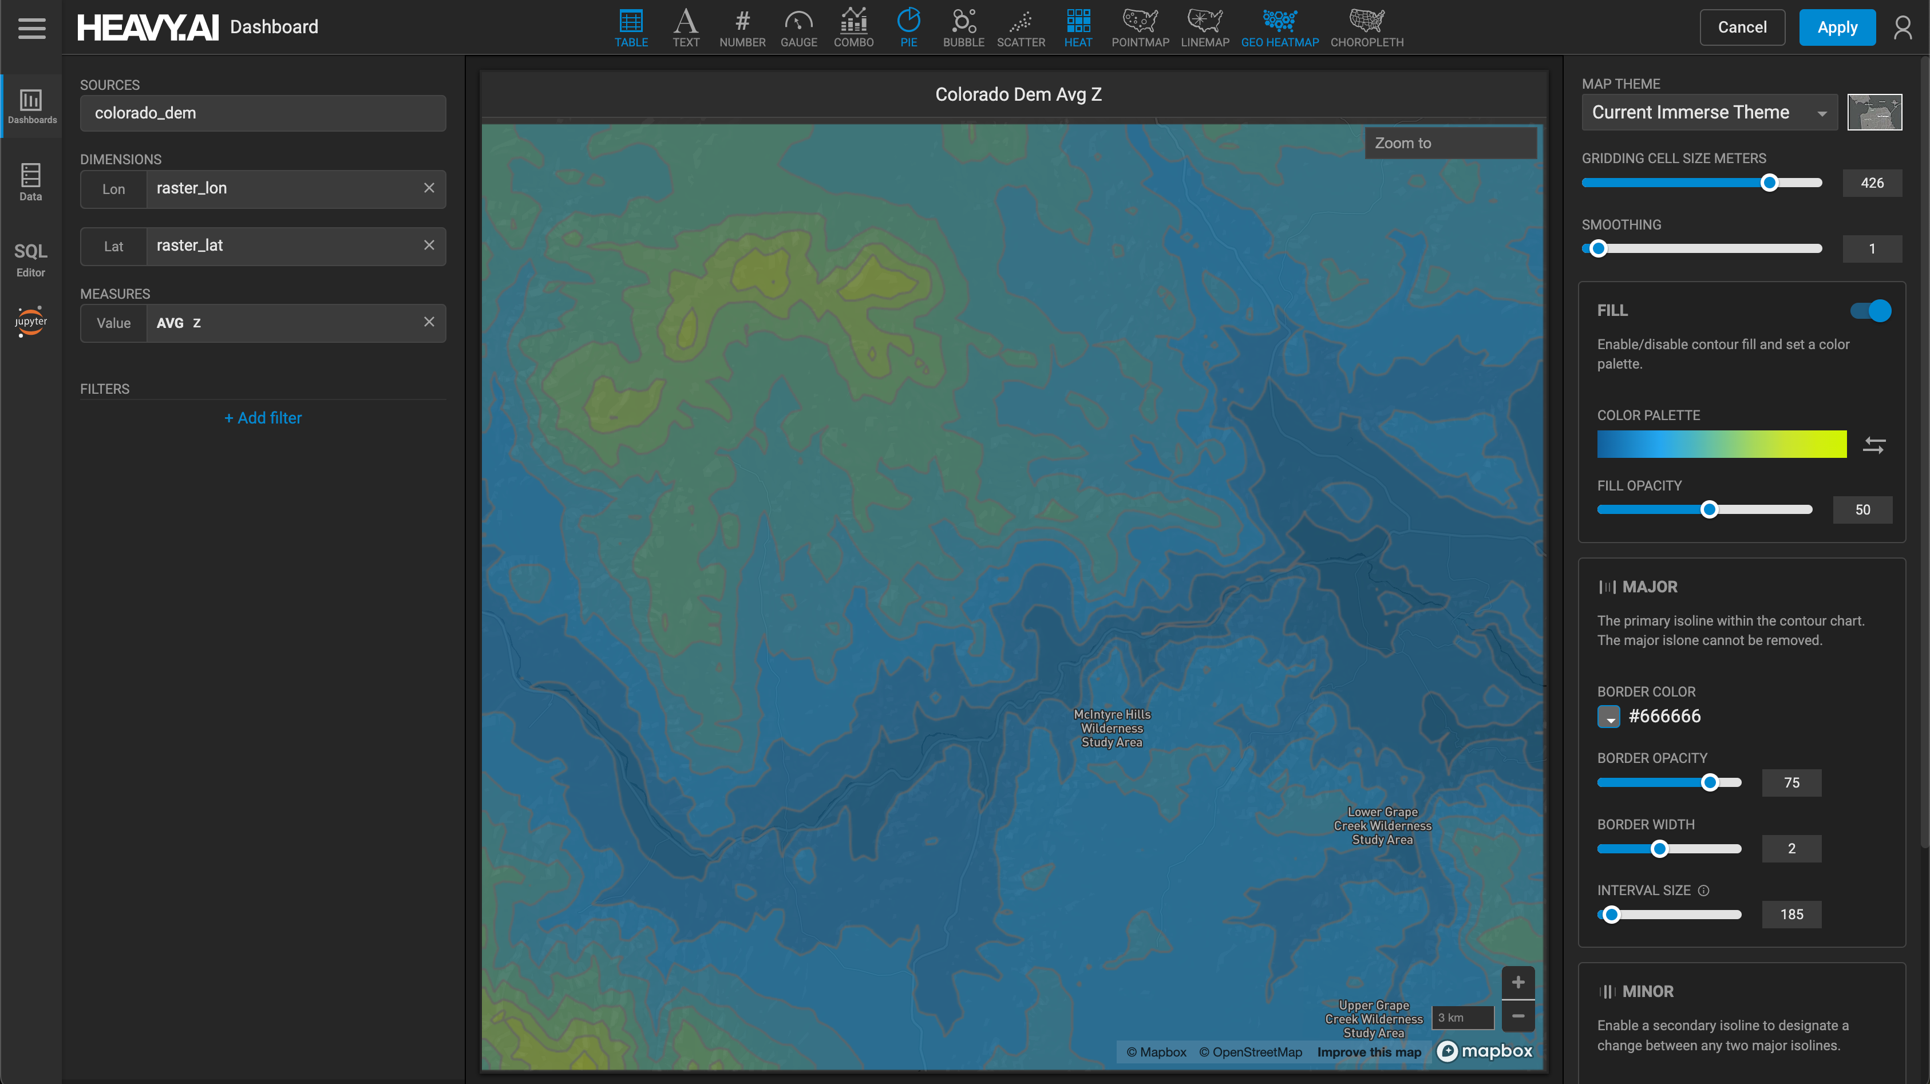Open the user profile icon
Image resolution: width=1930 pixels, height=1084 pixels.
pyautogui.click(x=1903, y=27)
